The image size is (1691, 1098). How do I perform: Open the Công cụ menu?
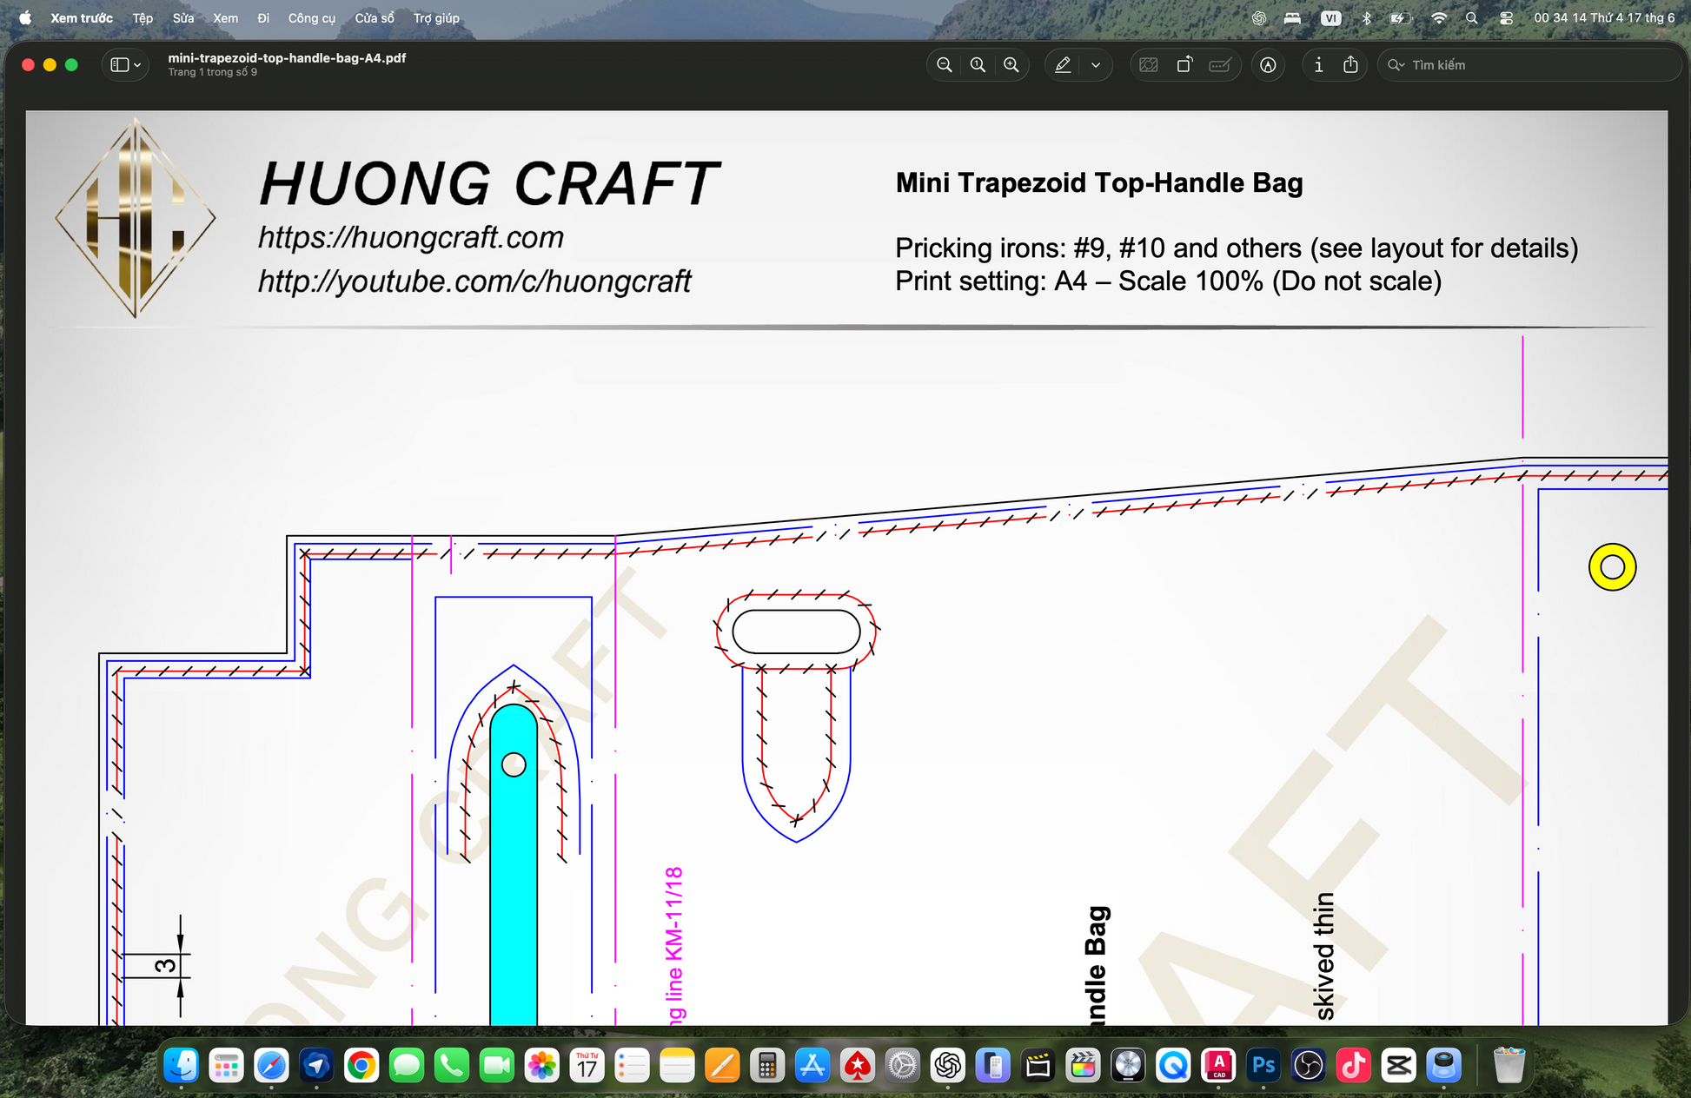point(312,18)
